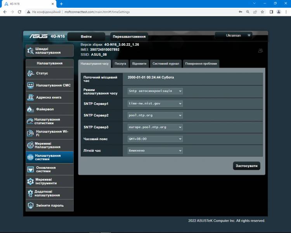Bookmark this page with star icon
The width and height of the screenshot is (291, 233).
pyautogui.click(x=262, y=12)
